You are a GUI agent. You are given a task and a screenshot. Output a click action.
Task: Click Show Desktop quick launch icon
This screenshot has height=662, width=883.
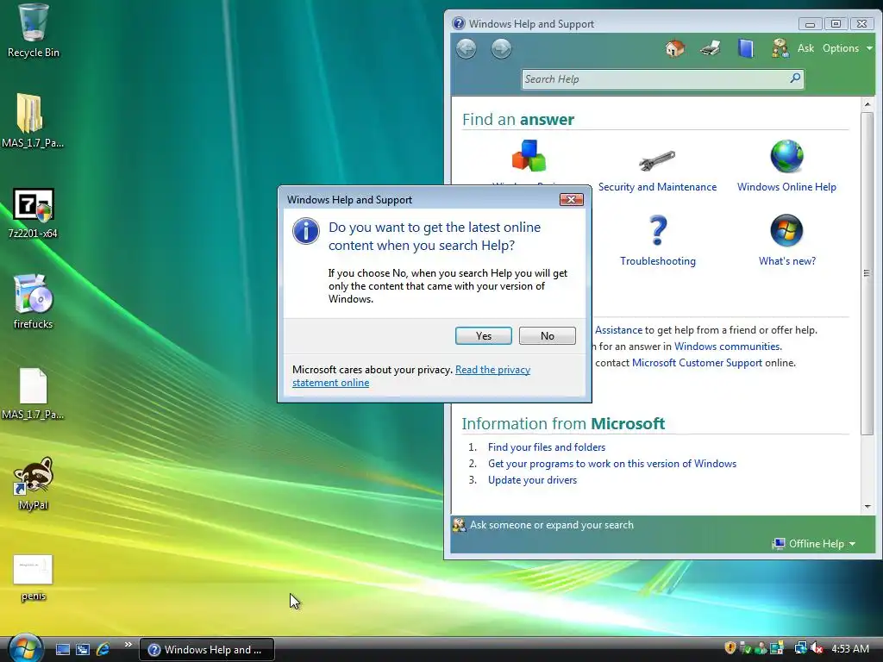pyautogui.click(x=62, y=649)
